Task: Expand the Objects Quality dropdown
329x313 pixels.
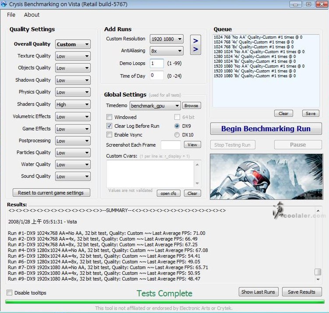Action: tap(73, 68)
